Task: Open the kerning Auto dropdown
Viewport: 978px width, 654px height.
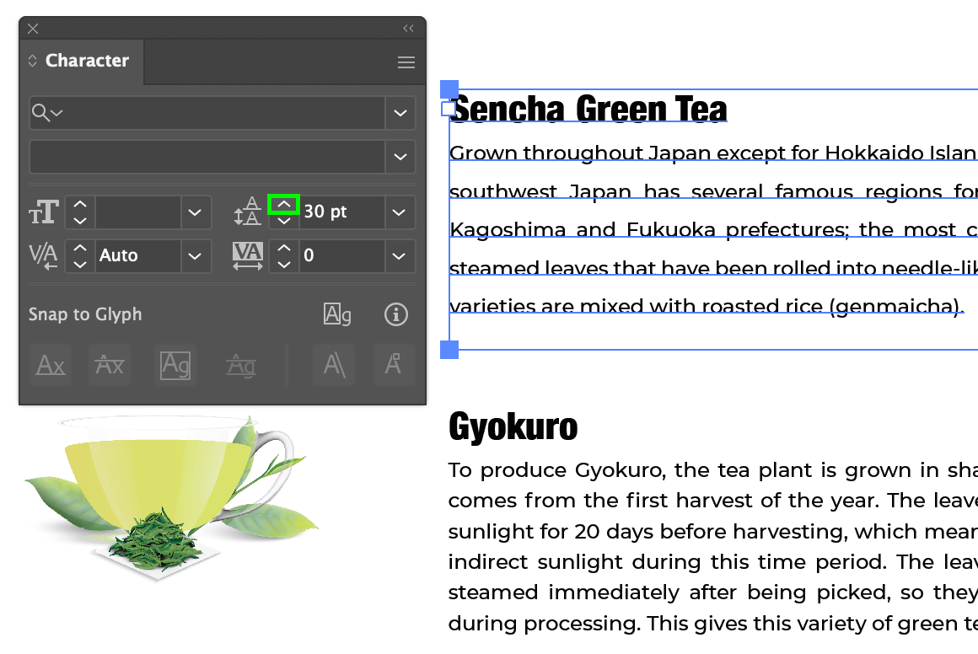Action: [196, 256]
